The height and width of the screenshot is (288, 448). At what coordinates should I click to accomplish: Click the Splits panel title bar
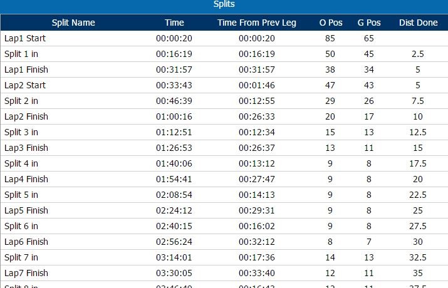[x=224, y=6]
